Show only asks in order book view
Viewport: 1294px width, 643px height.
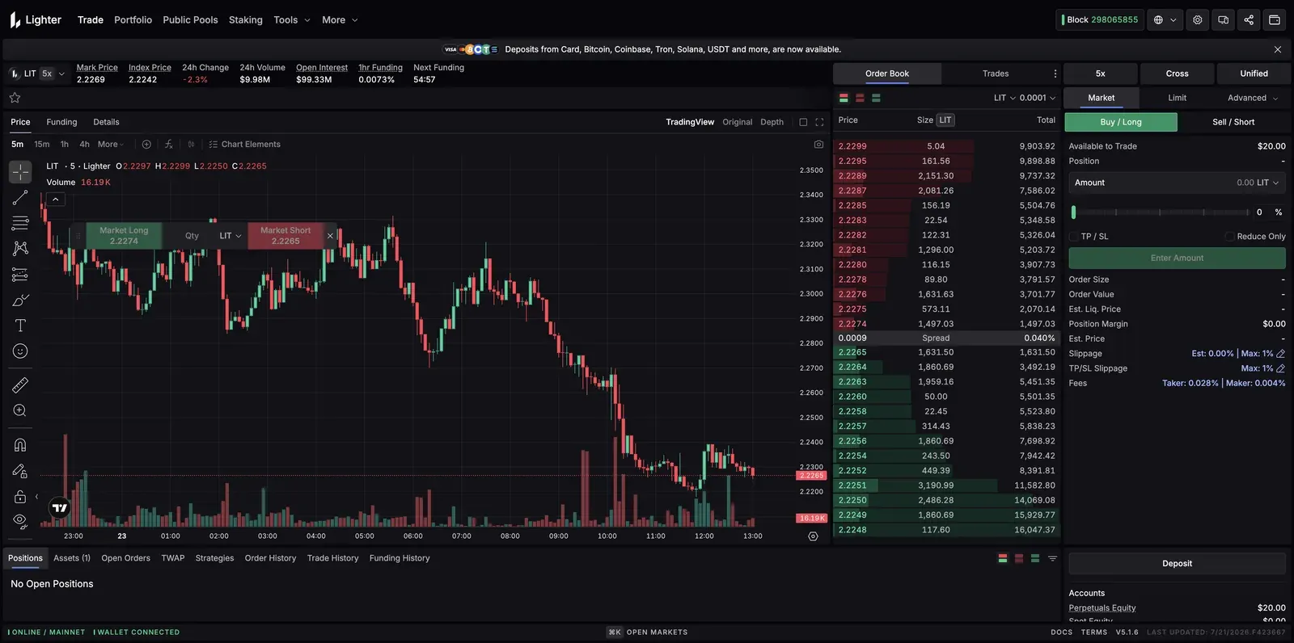(860, 98)
